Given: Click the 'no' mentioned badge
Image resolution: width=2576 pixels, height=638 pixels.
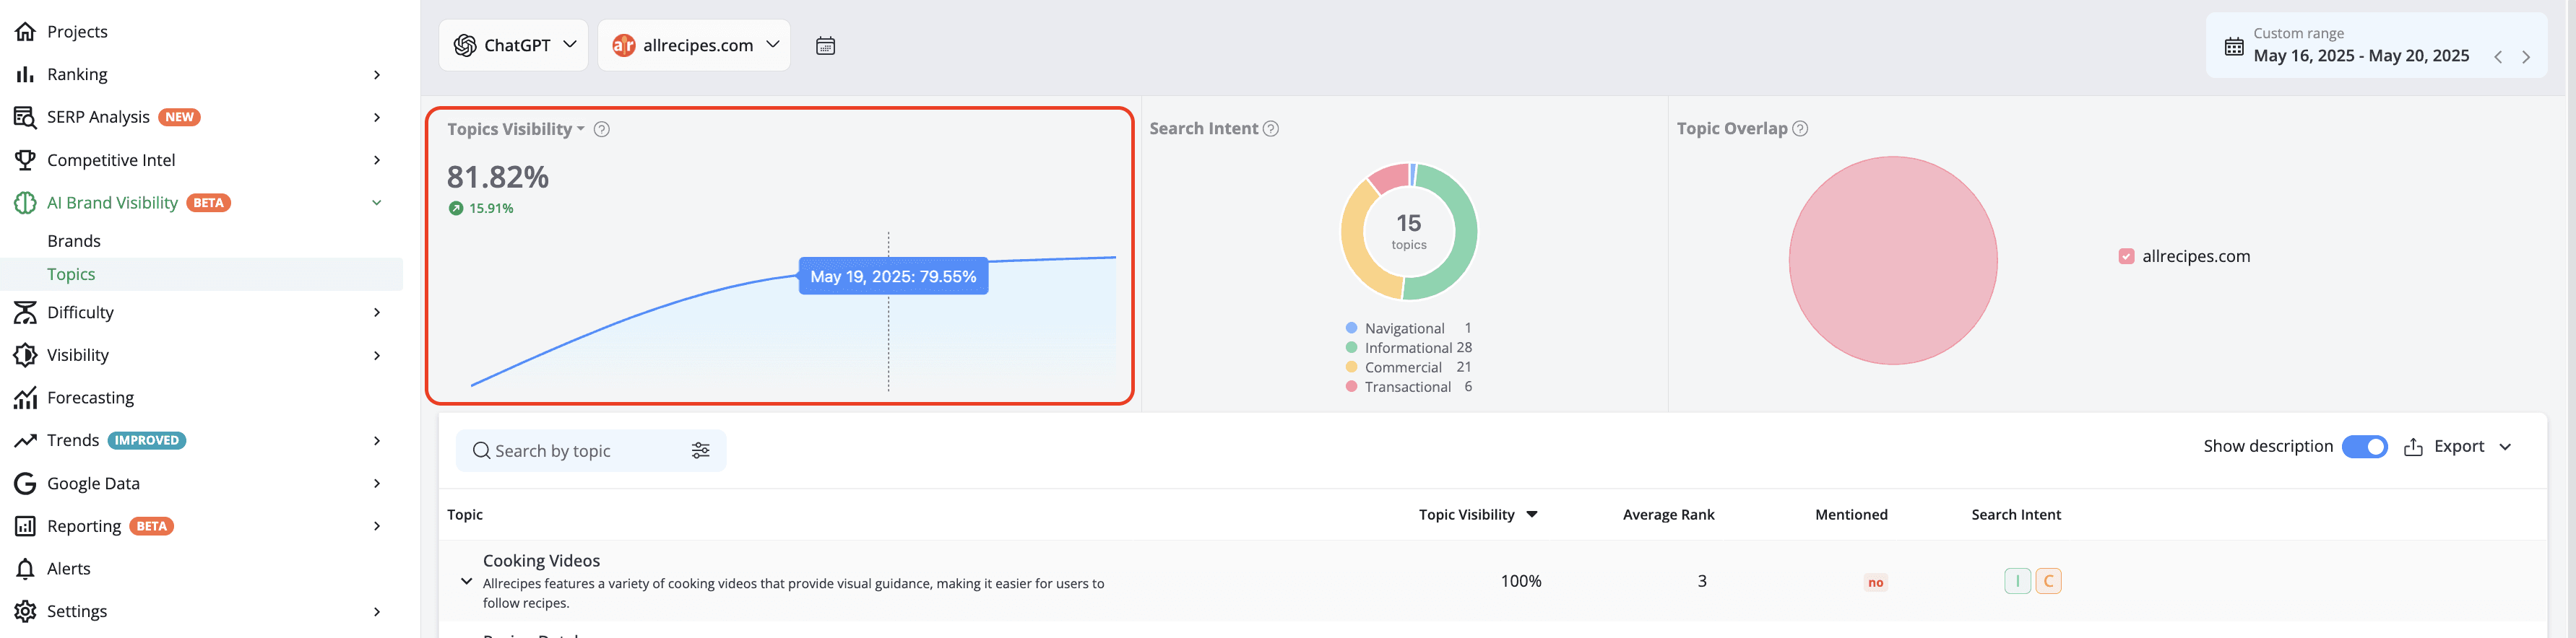Looking at the screenshot, I should tap(1875, 582).
